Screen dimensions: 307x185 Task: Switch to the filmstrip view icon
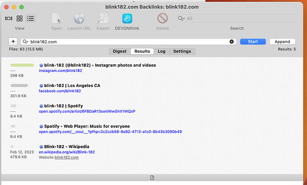point(8,18)
